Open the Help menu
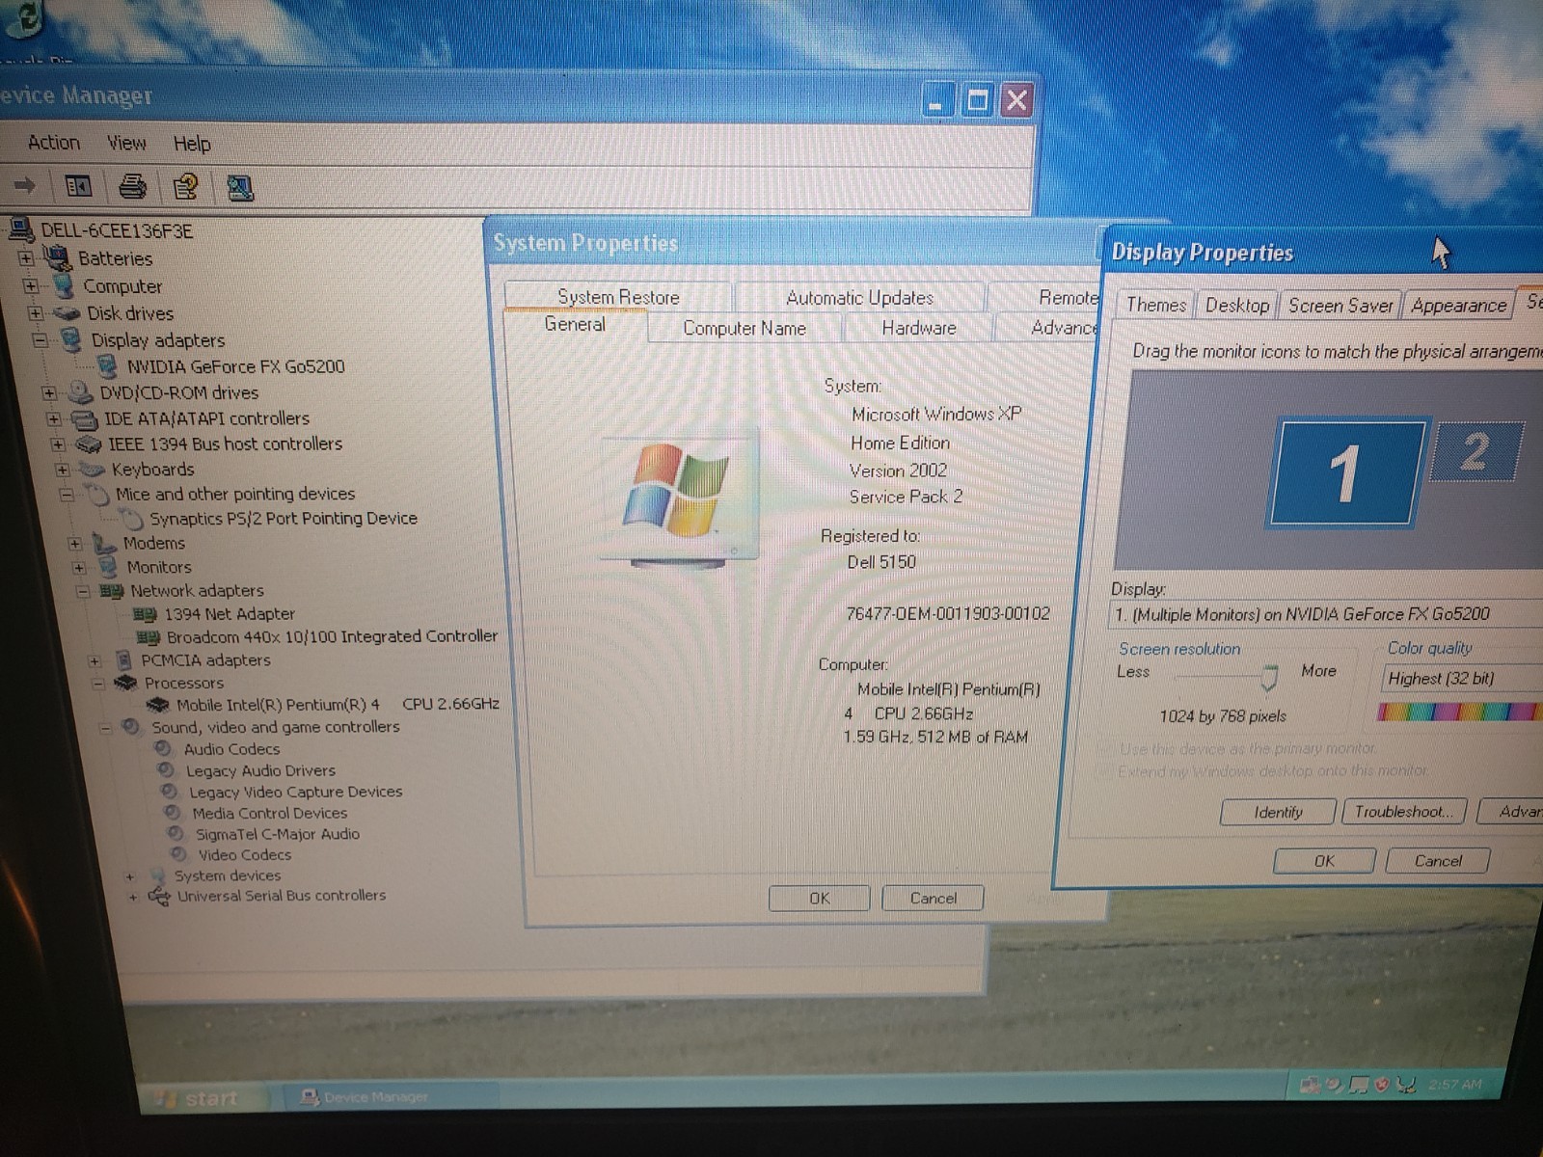Viewport: 1543px width, 1157px height. coord(192,144)
